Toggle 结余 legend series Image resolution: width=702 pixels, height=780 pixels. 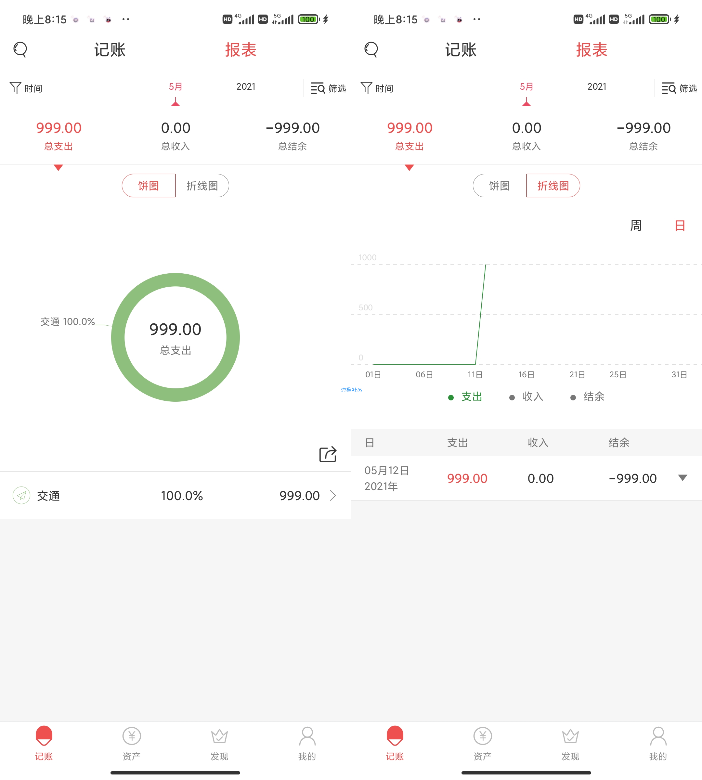coord(587,396)
